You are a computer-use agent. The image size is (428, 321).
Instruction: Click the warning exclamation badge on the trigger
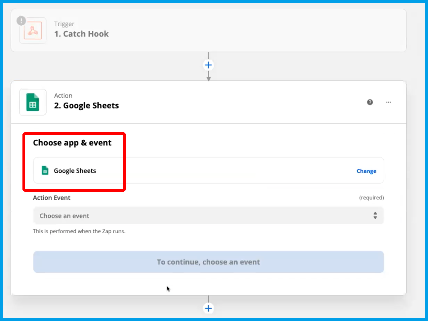tap(21, 21)
